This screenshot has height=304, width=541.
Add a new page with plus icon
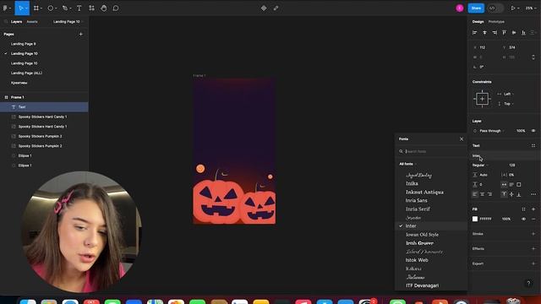[81, 34]
